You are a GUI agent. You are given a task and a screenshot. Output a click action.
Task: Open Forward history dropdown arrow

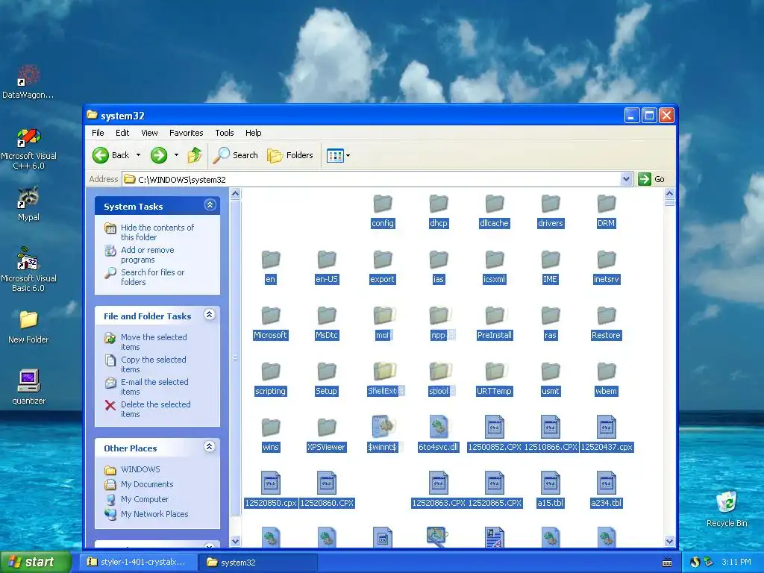(x=176, y=155)
